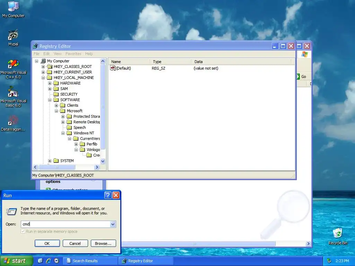Viewport: 355px width, 266px height.
Task: Click the Windows flag logo in Search Results window
Action: [x=304, y=54]
